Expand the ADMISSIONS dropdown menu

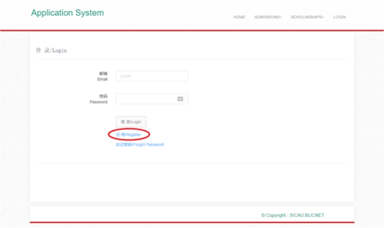[x=268, y=17]
